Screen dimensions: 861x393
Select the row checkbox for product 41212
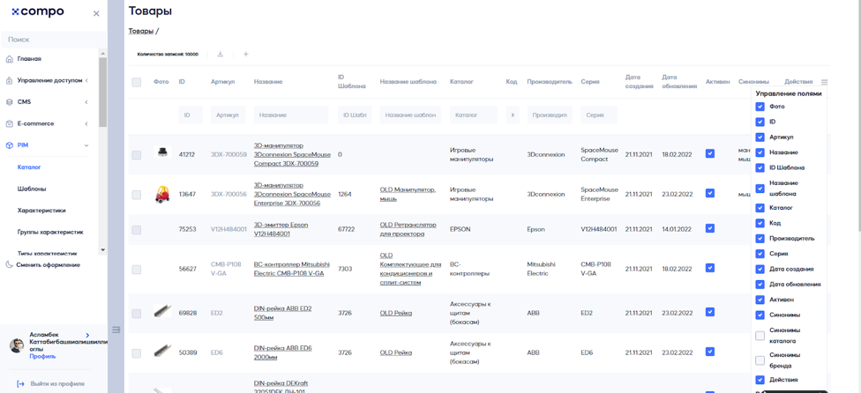pyautogui.click(x=136, y=155)
